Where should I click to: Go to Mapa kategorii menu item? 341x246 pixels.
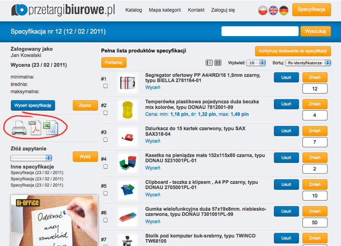click(165, 10)
